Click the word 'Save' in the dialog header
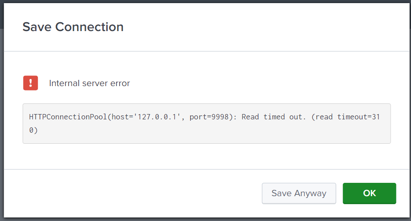The height and width of the screenshot is (221, 411). pos(37,27)
